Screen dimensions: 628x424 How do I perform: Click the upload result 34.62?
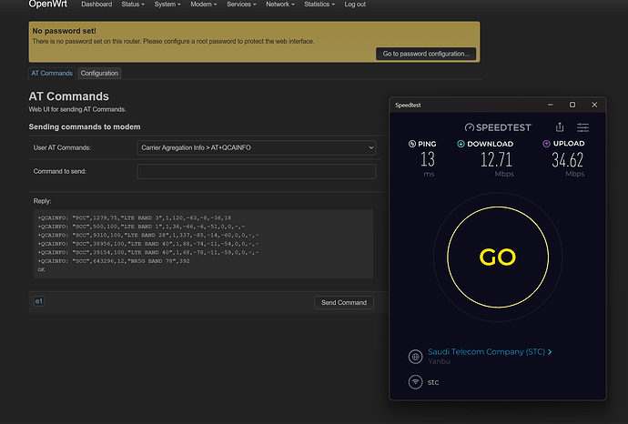(568, 160)
